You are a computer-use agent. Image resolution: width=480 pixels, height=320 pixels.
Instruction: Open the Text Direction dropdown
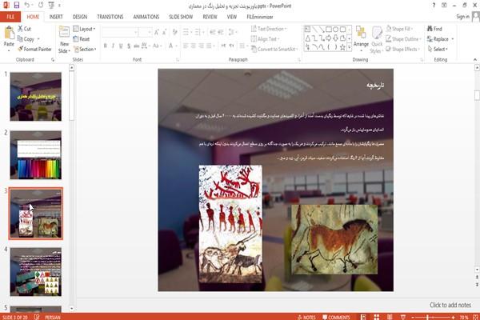[269, 29]
